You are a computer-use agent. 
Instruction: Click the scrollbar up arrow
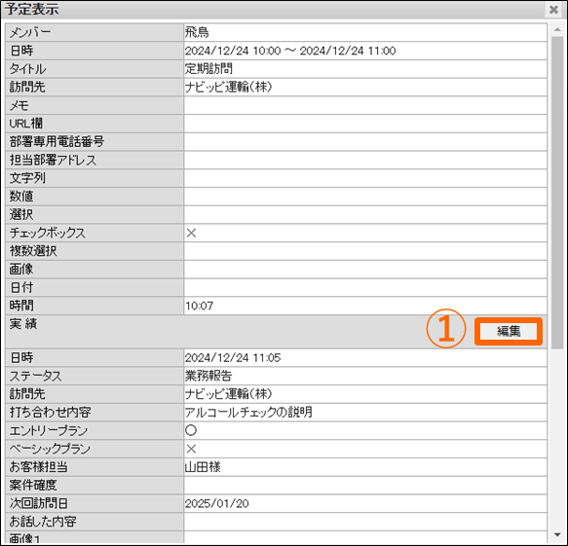coord(557,29)
